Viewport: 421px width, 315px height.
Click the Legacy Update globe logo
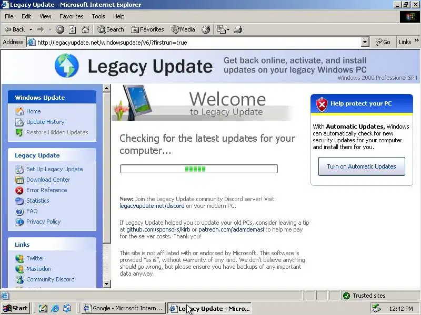67,65
